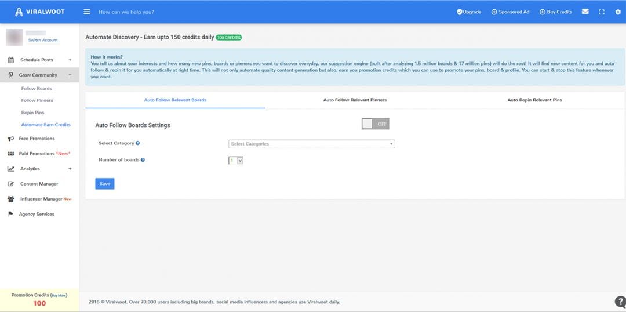Switch to Auto Follow Relevant Pinners tab
The image size is (626, 312).
(355, 100)
